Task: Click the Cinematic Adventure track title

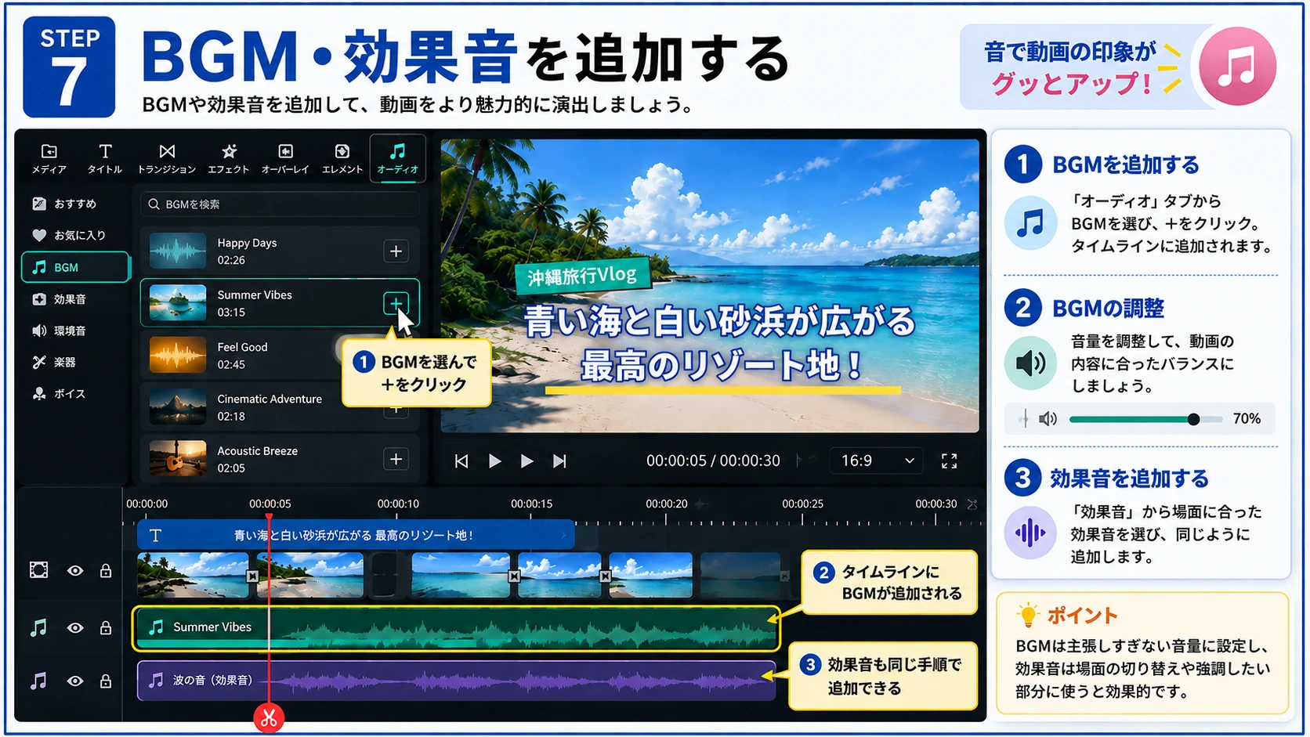Action: (x=270, y=399)
